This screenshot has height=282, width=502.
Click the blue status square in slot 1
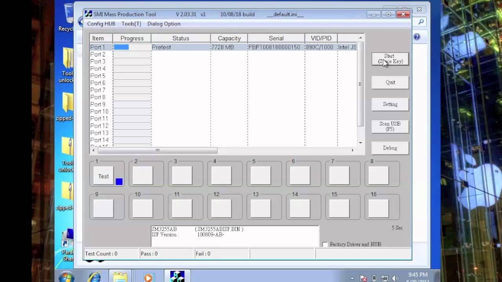(119, 182)
